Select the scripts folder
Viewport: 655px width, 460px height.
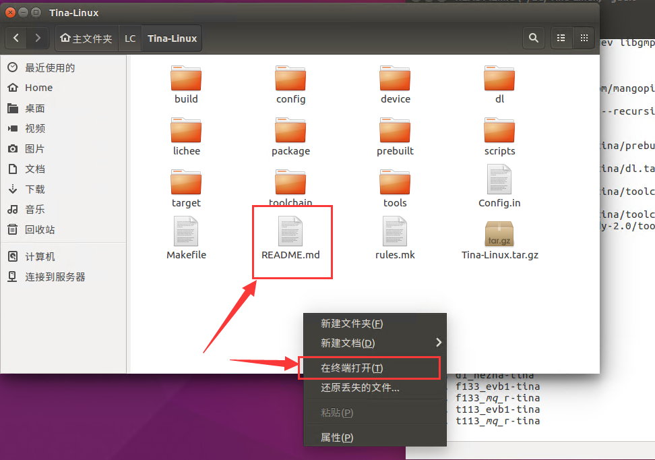(499, 137)
